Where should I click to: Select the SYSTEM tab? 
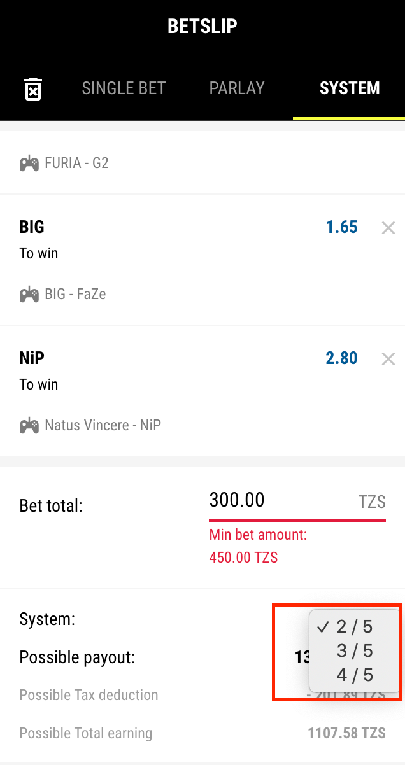tap(350, 88)
